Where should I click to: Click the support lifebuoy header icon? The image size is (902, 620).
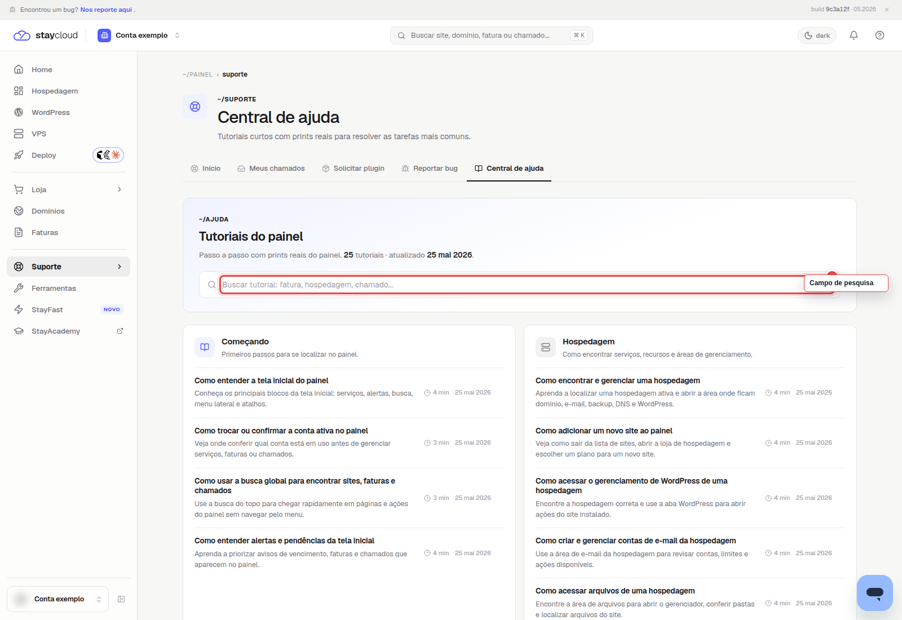coord(195,107)
